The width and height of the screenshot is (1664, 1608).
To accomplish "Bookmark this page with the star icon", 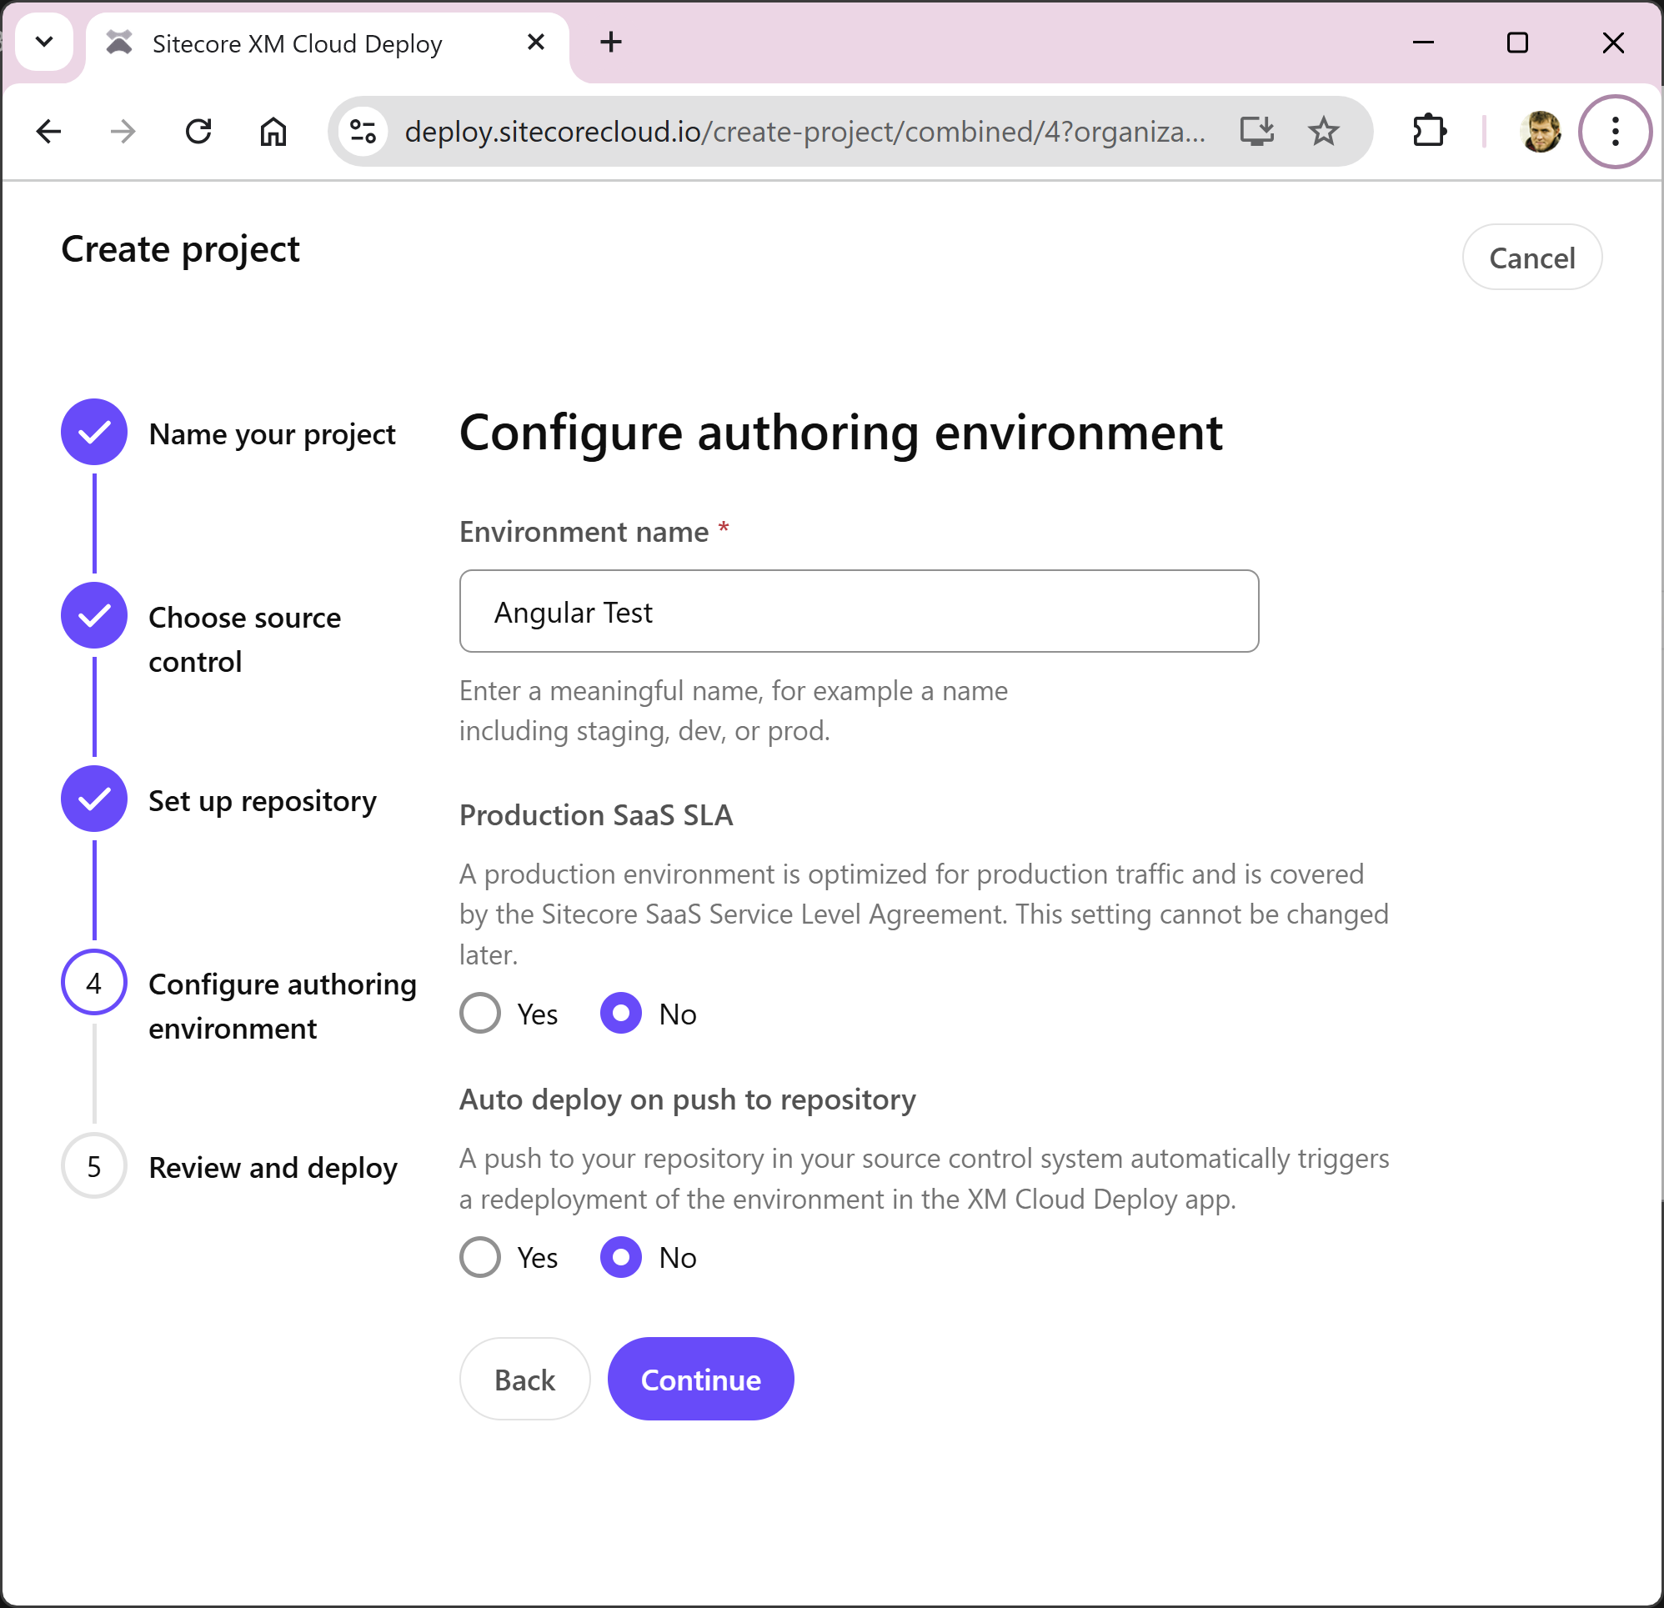I will pyautogui.click(x=1323, y=132).
